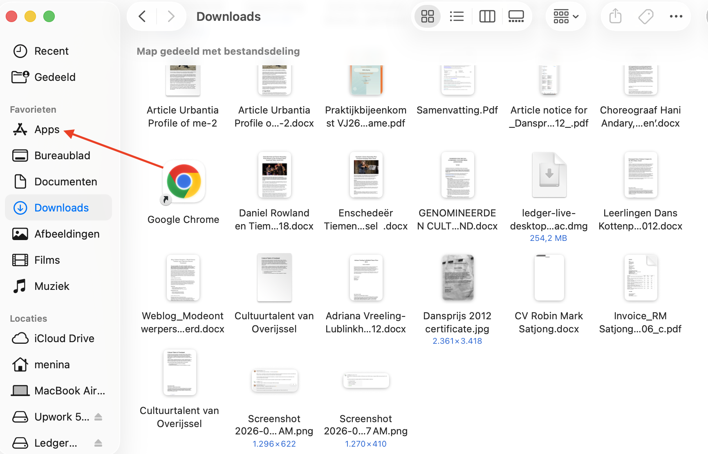Open the Share icon in the toolbar

[615, 16]
